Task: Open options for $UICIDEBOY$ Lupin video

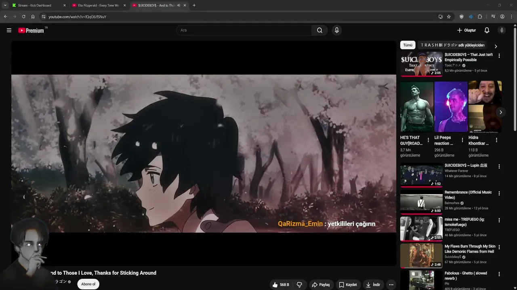Action: (499, 166)
